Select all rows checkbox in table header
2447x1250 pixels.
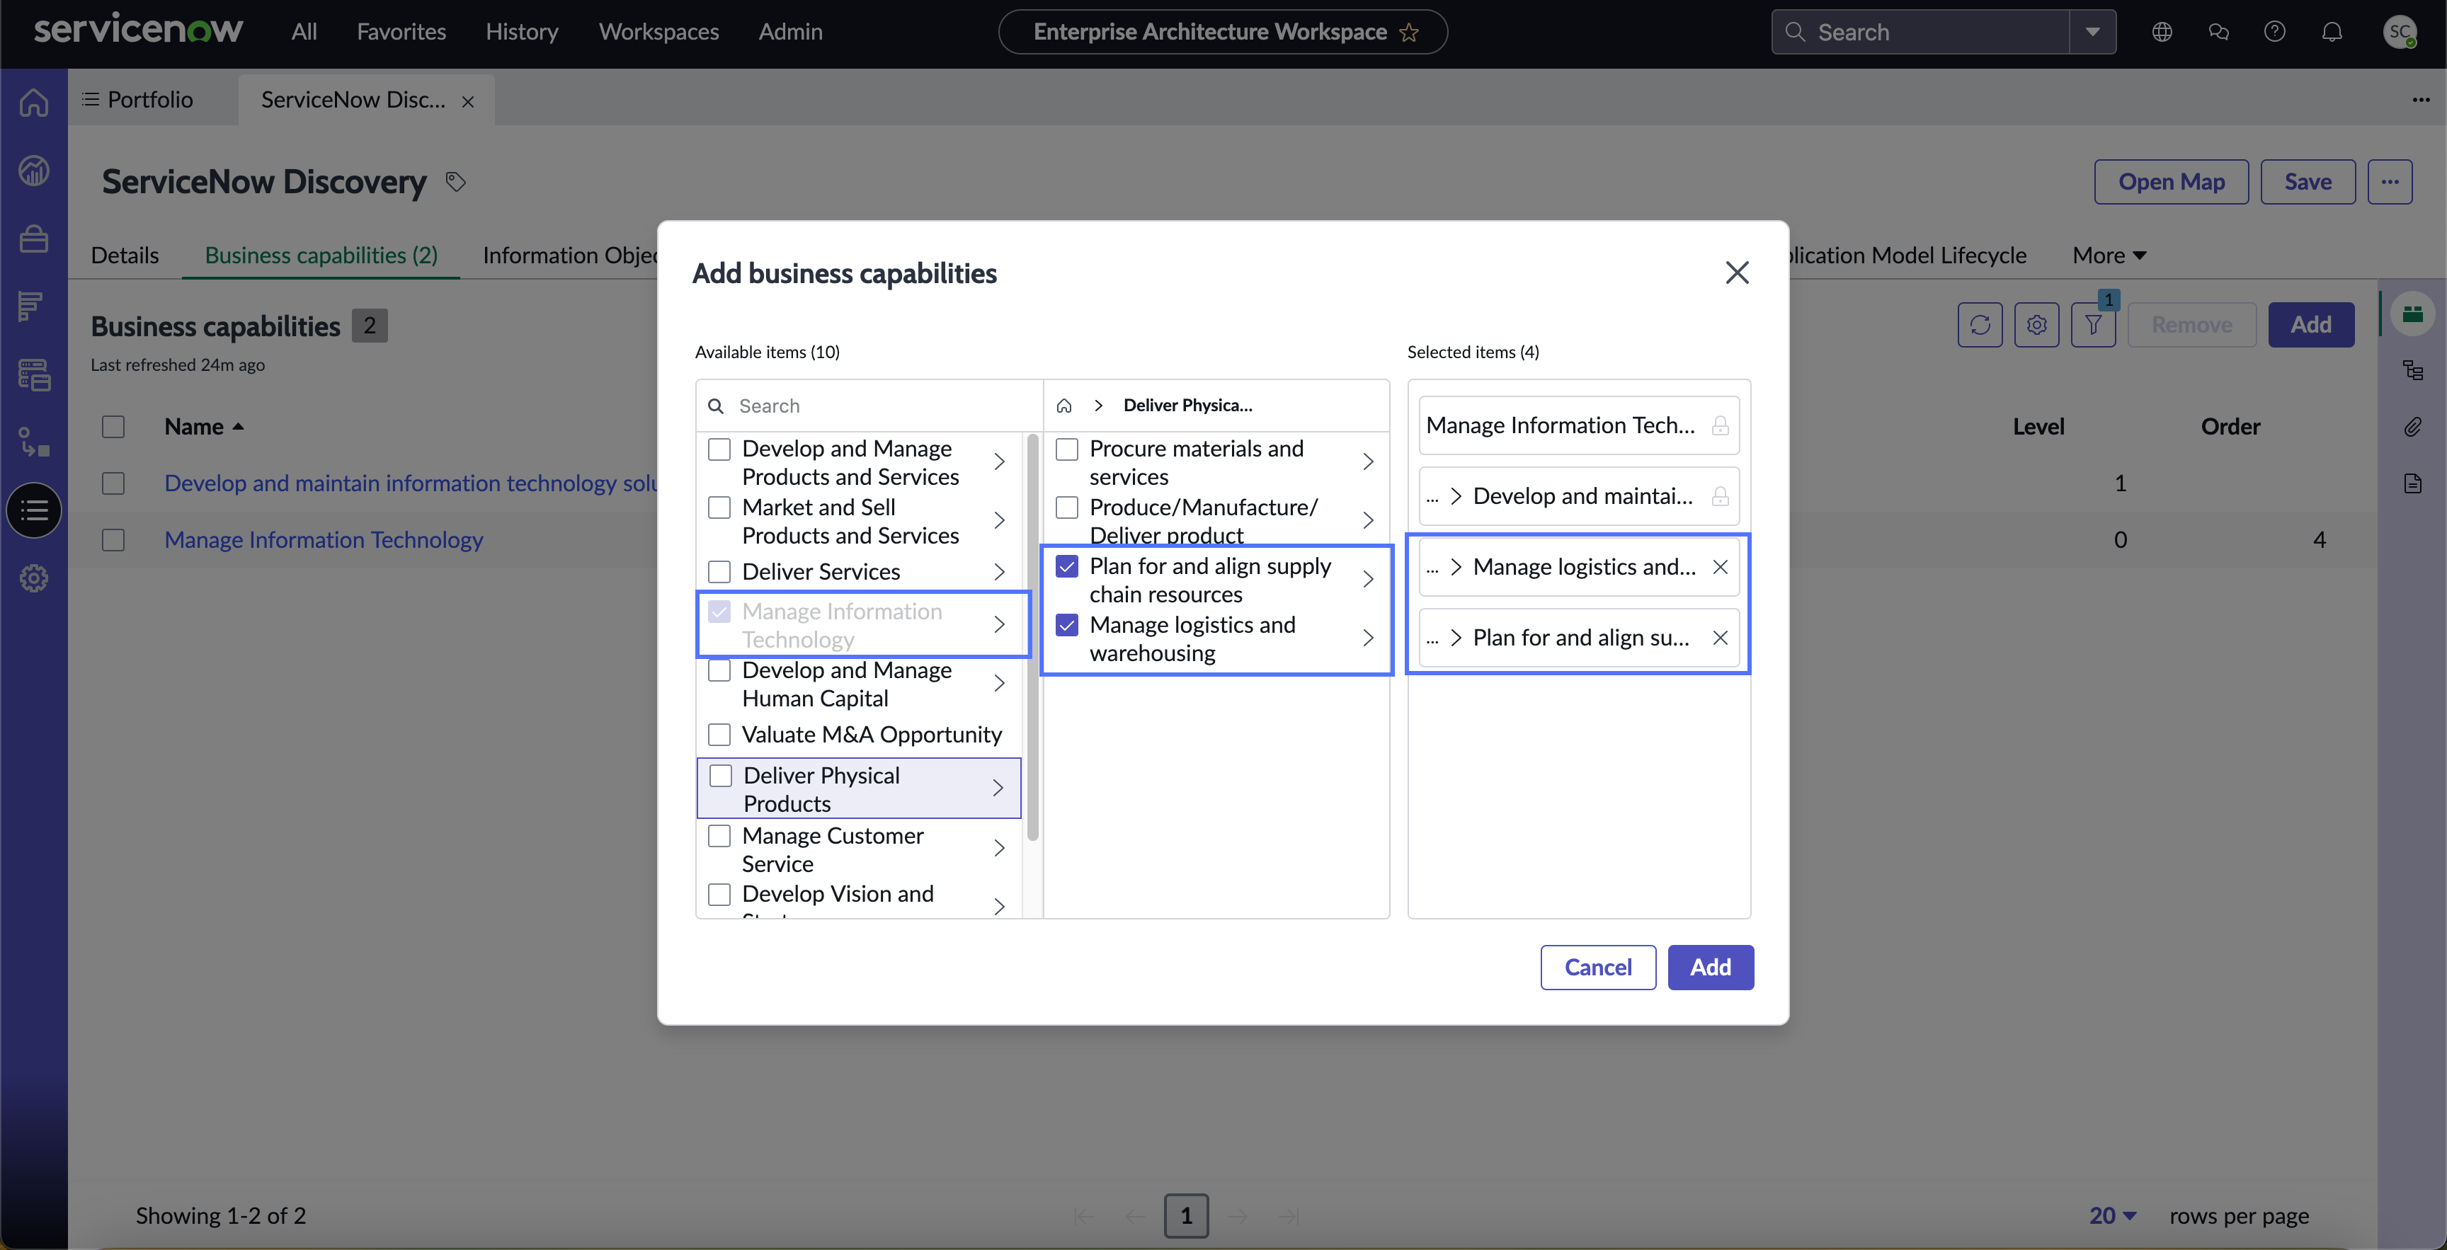tap(113, 427)
